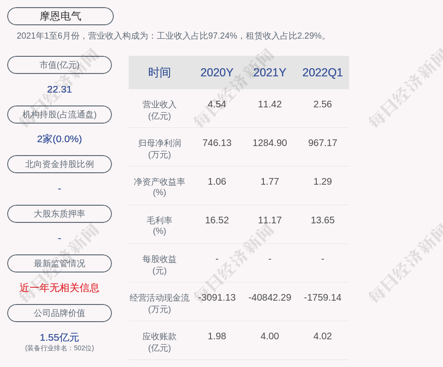
Task: Click the 毛利率(%) row label
Action: pyautogui.click(x=160, y=226)
